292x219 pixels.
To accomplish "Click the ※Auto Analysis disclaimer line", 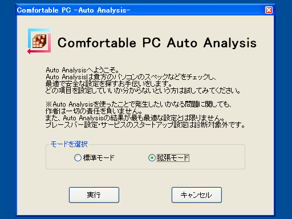I will [139, 104].
